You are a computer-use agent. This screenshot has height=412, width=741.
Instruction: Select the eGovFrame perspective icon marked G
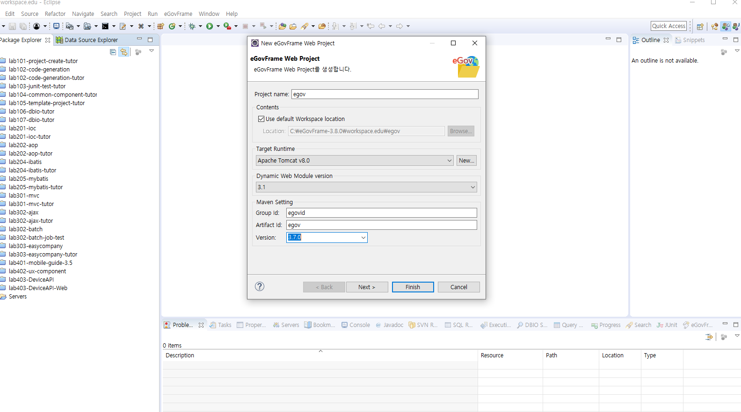(x=726, y=26)
